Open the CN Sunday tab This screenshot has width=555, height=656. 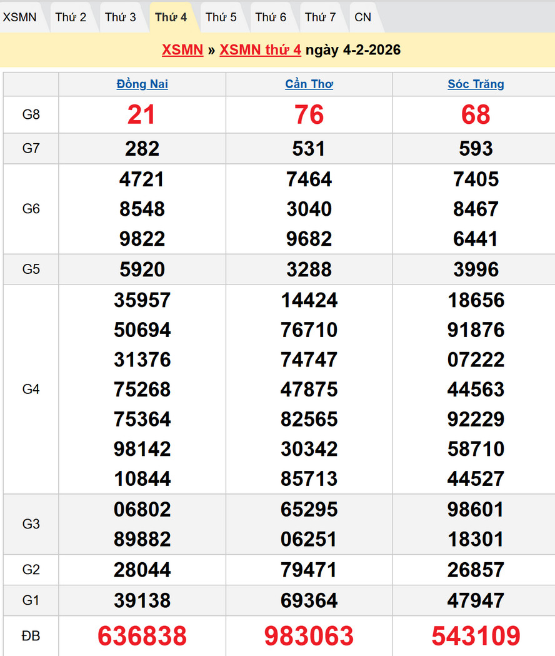coord(363,17)
